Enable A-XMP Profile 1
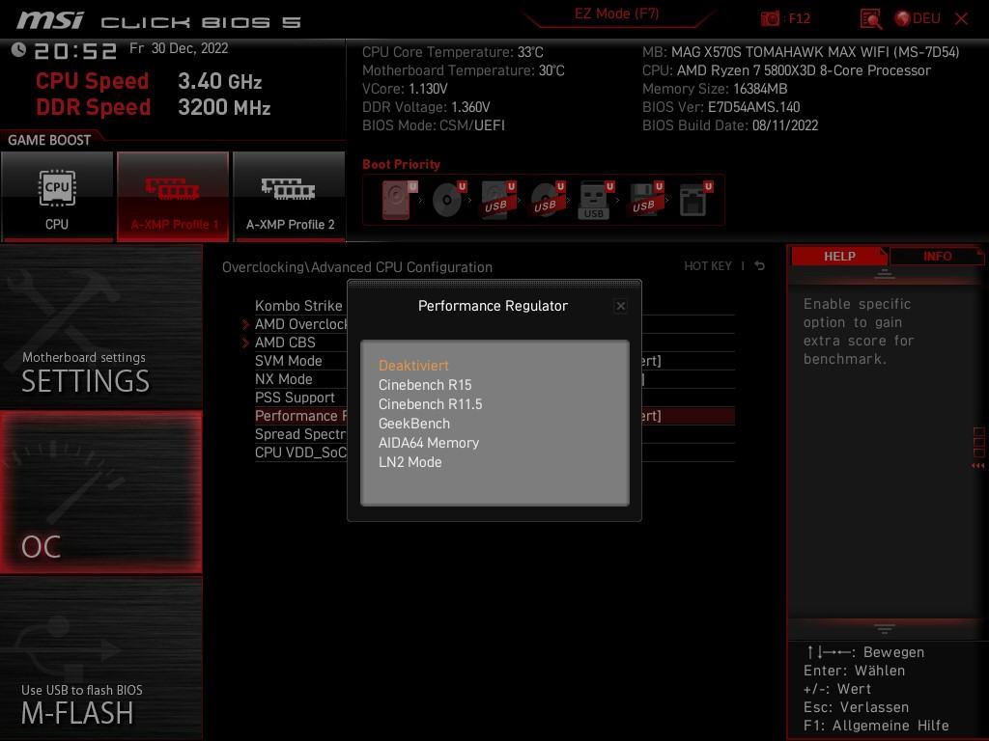The image size is (989, 741). pyautogui.click(x=173, y=196)
